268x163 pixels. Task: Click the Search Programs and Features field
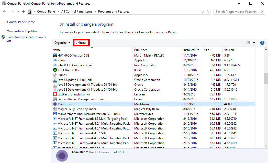tap(239, 12)
